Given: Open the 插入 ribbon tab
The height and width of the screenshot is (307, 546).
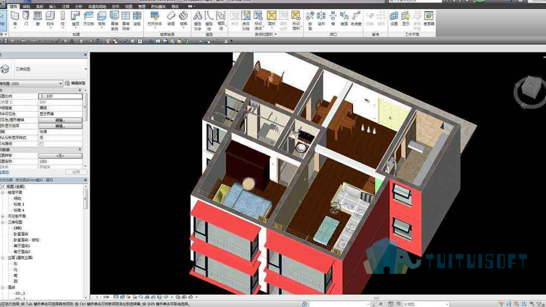Looking at the screenshot, I should click(53, 6).
